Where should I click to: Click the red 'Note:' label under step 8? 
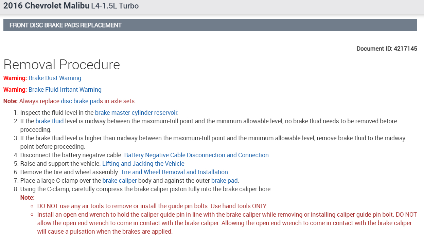click(x=28, y=198)
